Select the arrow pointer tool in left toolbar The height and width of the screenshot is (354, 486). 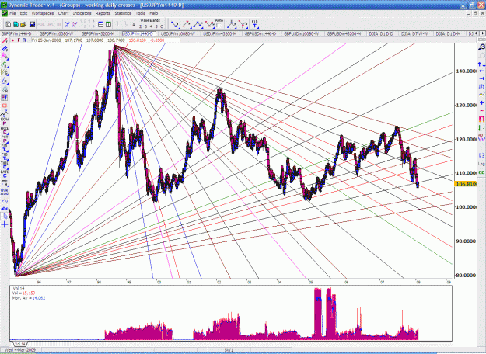pyautogui.click(x=5, y=217)
